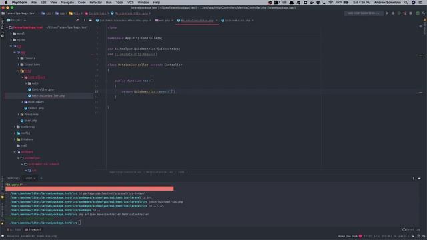Expand the database folder
Viewport: 427px width, 240px height.
coord(15,139)
